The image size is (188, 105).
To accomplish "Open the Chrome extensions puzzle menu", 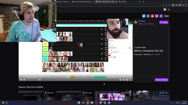I will point(173,5).
